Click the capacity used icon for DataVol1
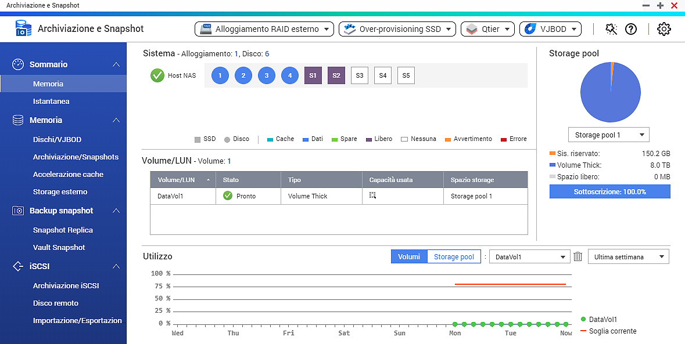The image size is (685, 344). point(372,196)
